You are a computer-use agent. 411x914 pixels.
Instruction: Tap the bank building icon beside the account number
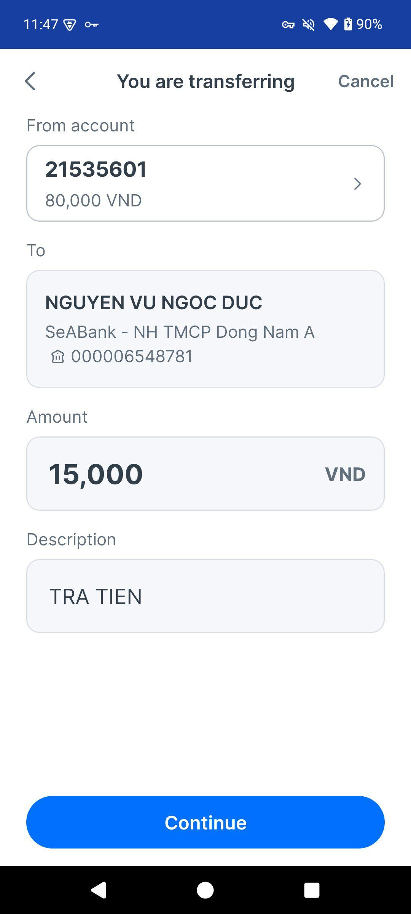coord(58,357)
